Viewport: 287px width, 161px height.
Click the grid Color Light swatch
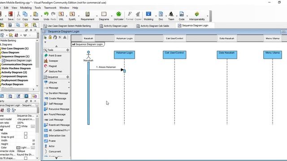point(18,148)
